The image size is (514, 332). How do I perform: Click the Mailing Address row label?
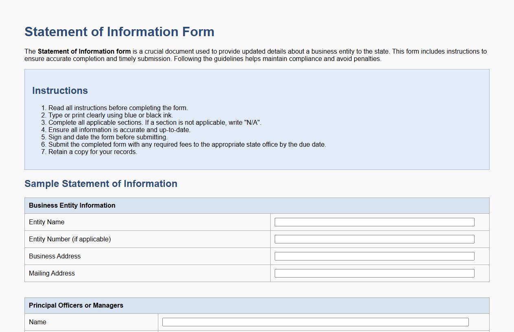[52, 273]
